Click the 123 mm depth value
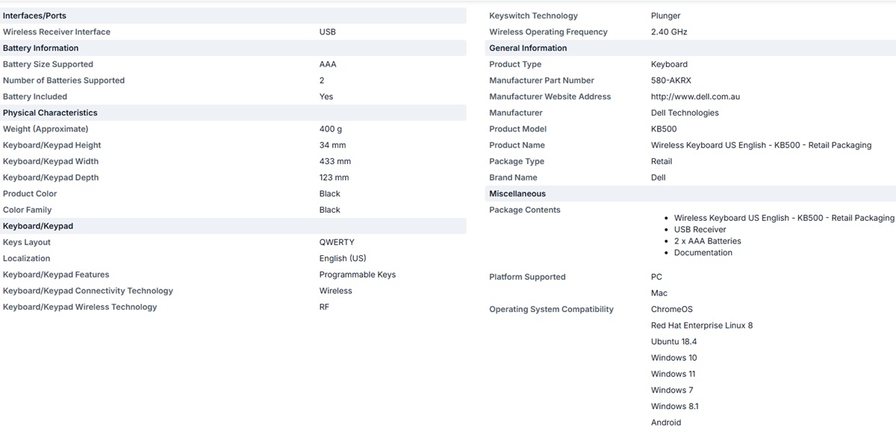The image size is (896, 427). pos(335,178)
